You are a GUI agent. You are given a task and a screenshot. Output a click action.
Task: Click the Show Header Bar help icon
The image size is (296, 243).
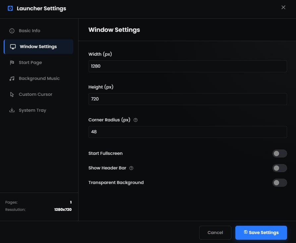131,168
